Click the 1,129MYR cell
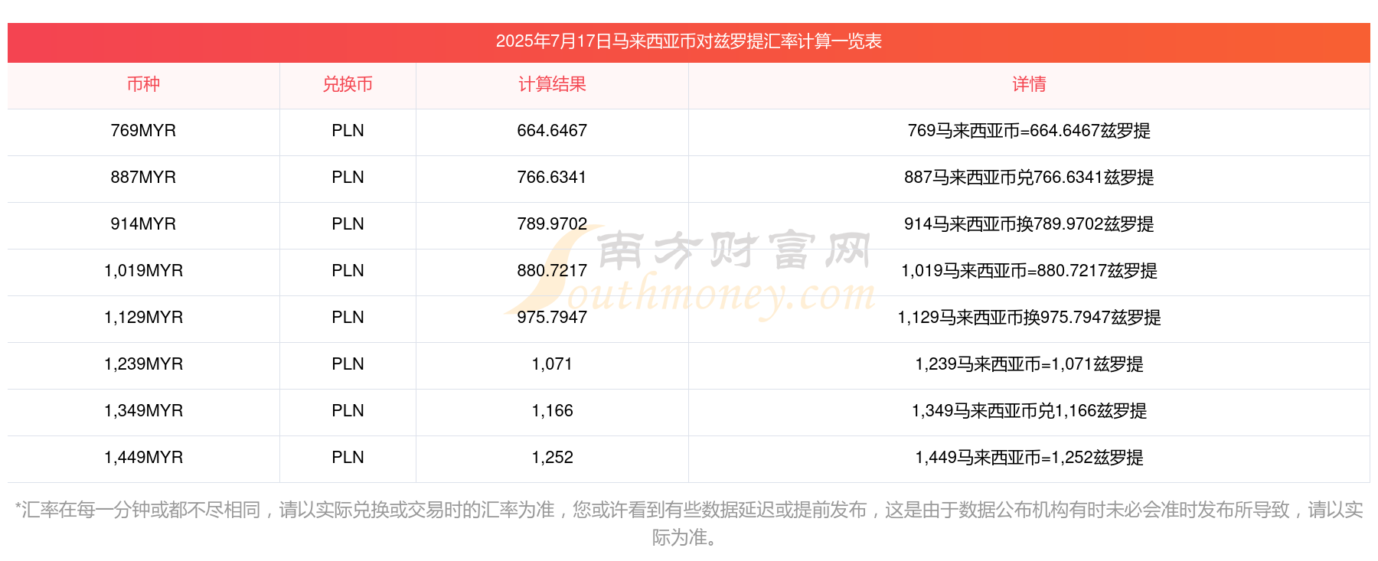1378x561 pixels. pos(143,318)
